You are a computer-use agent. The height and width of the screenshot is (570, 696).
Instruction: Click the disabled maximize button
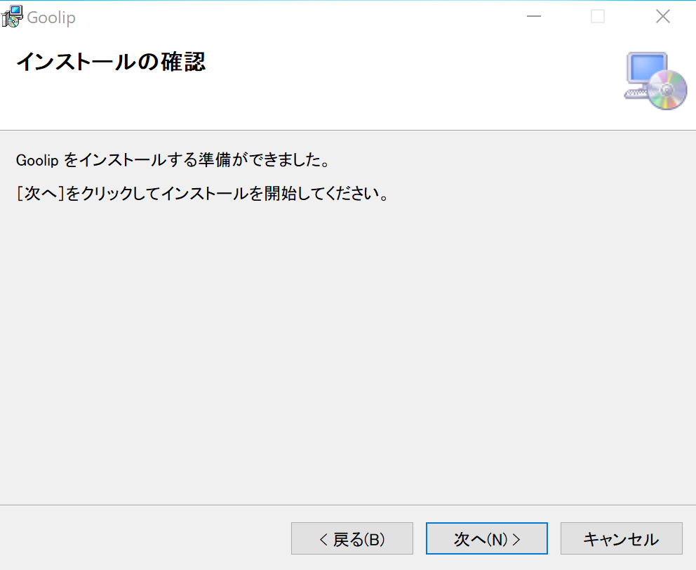(x=598, y=16)
